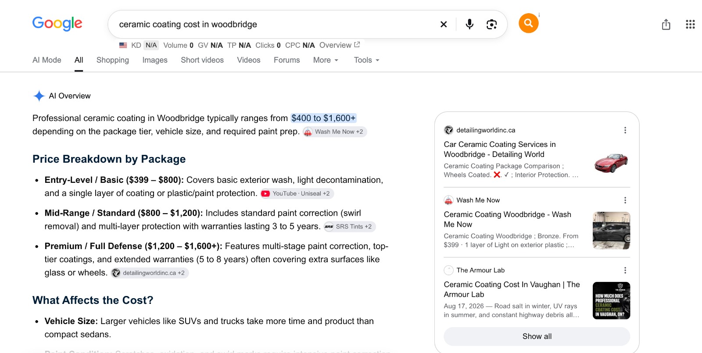Open the Short videos tab
702x353 pixels.
(202, 60)
